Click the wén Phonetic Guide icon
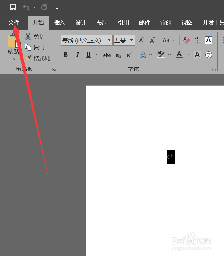The width and height of the screenshot is (224, 256). (197, 40)
